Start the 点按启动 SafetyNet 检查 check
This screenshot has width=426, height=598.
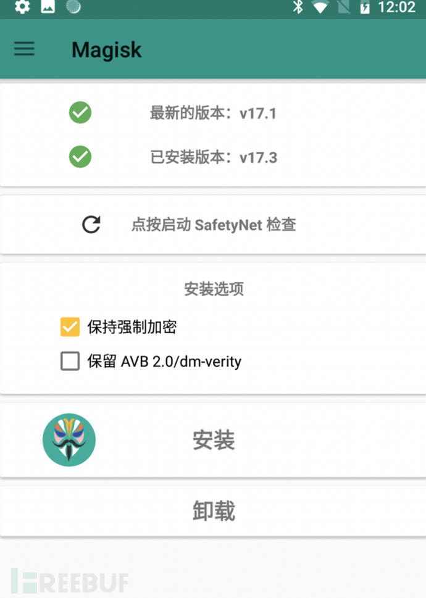pos(213,225)
